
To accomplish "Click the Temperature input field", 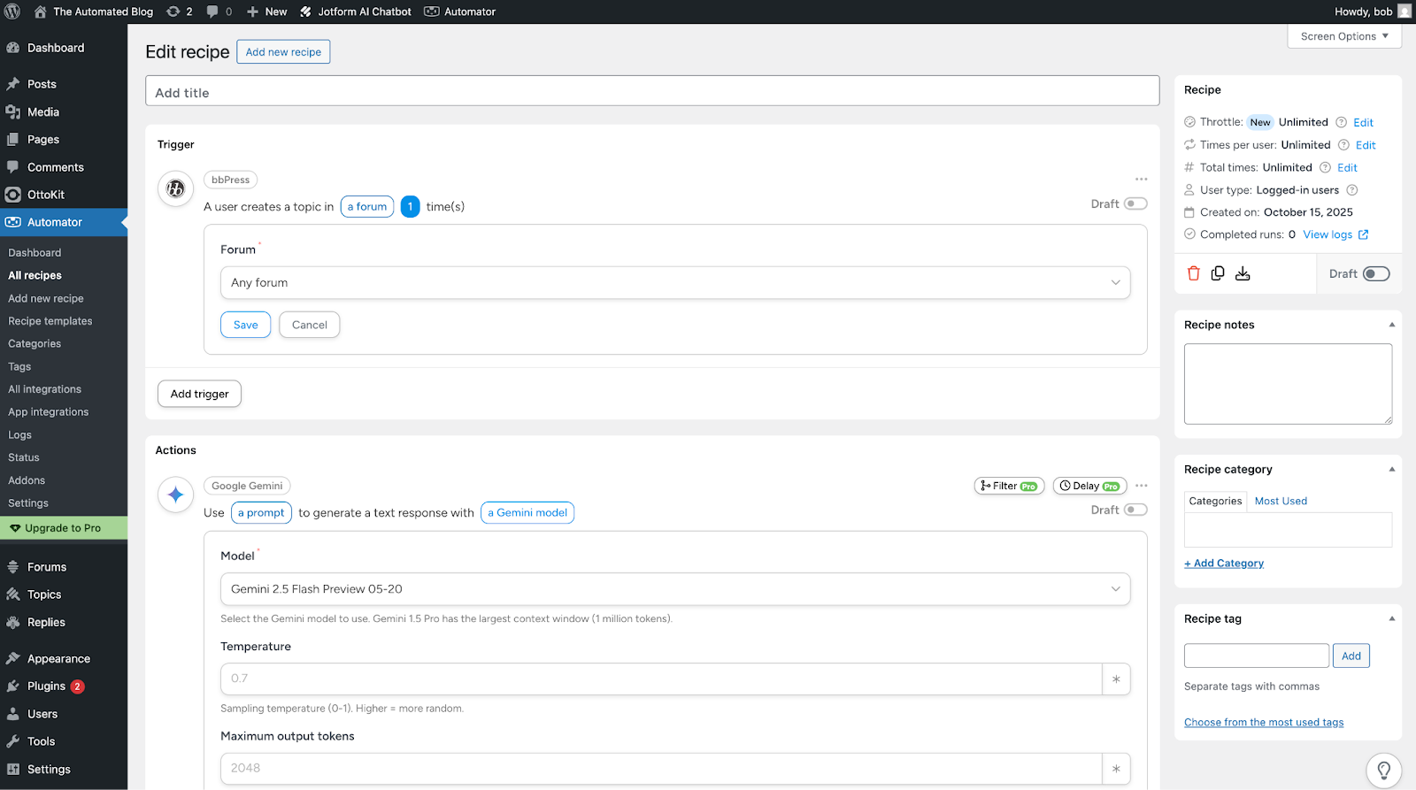I will coord(661,679).
